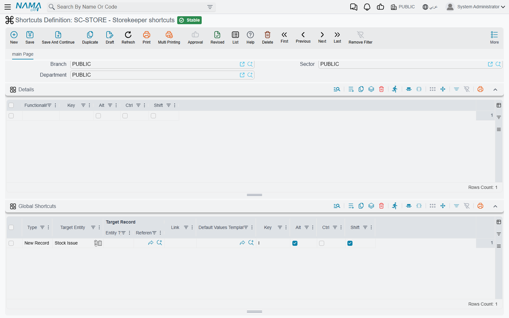Uncheck Alt for Stock Issue shortcut
Image resolution: width=509 pixels, height=318 pixels.
295,243
